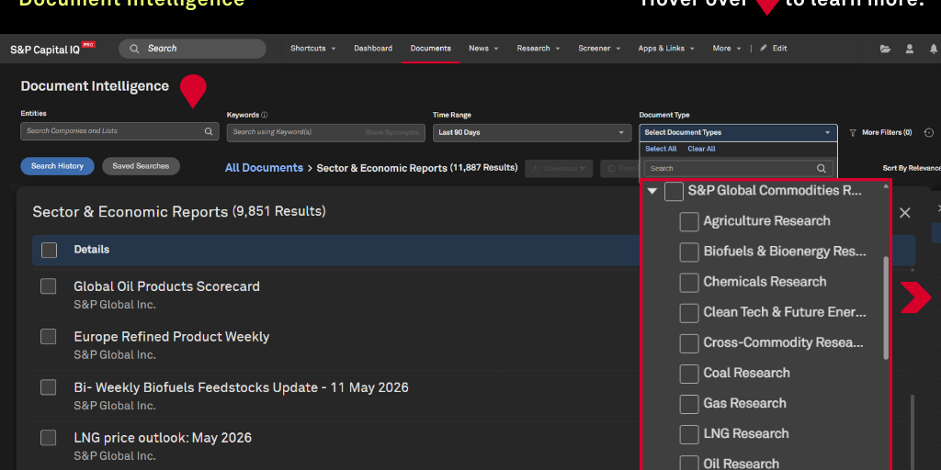Viewport: 941px width, 470px height.
Task: Check the S&P Global Commodities parent checkbox
Action: [674, 191]
